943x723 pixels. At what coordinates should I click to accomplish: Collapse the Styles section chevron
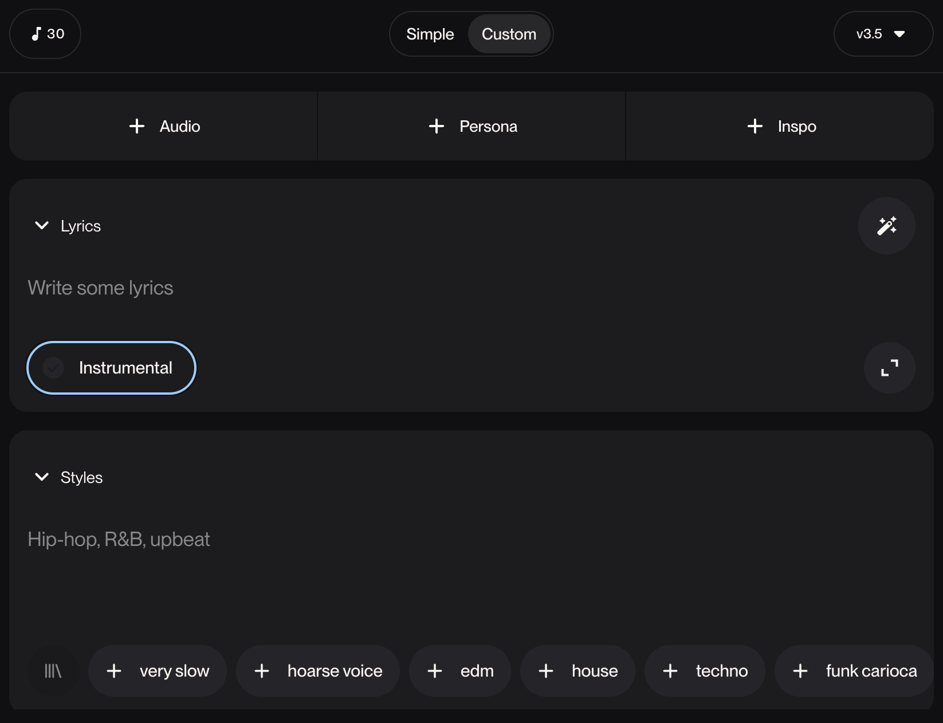pos(42,477)
